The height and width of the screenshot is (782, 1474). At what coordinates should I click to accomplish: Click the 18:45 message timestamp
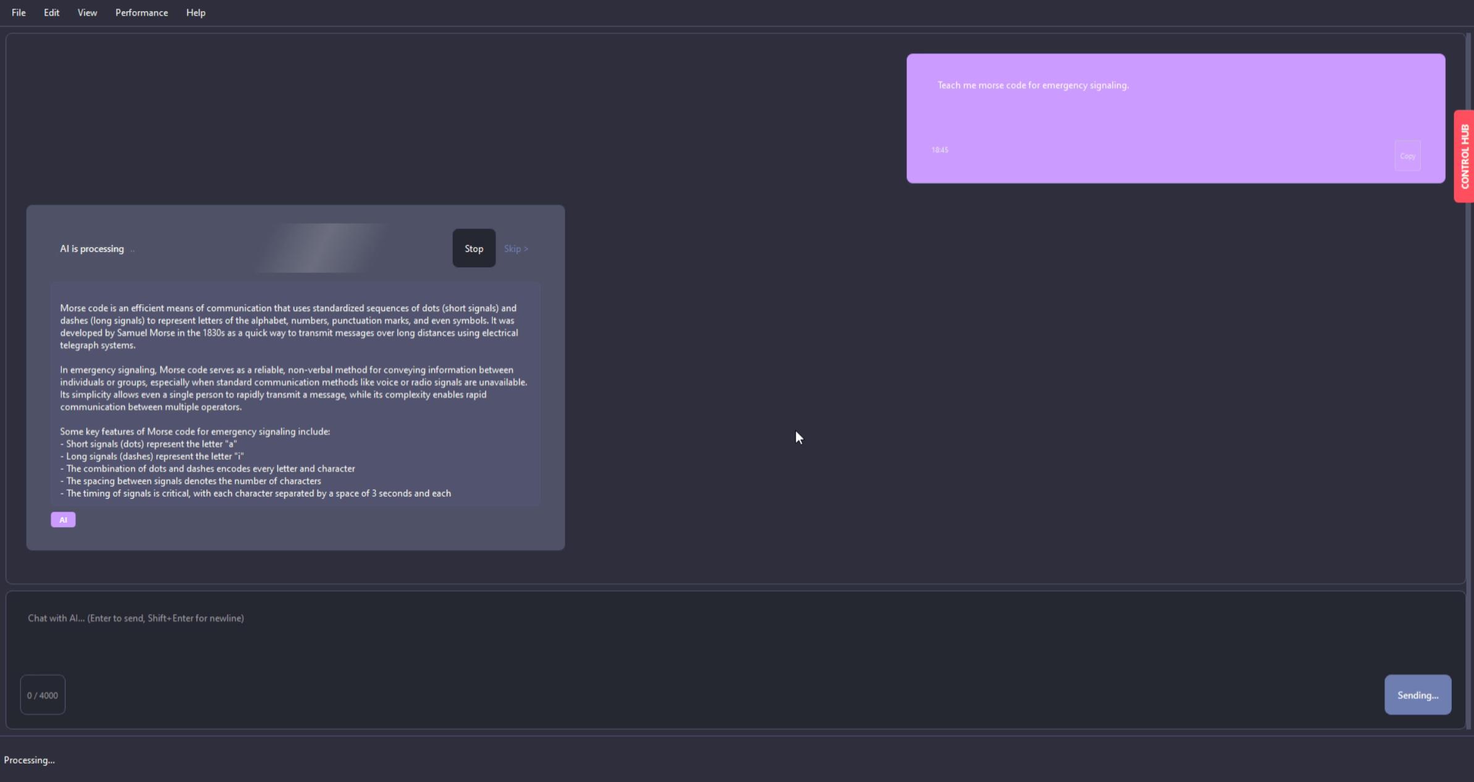point(940,150)
